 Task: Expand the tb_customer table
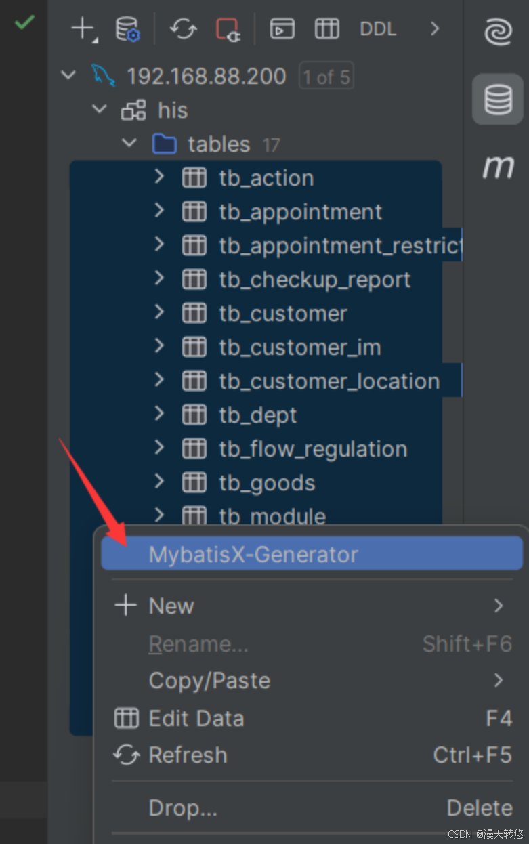tap(159, 312)
